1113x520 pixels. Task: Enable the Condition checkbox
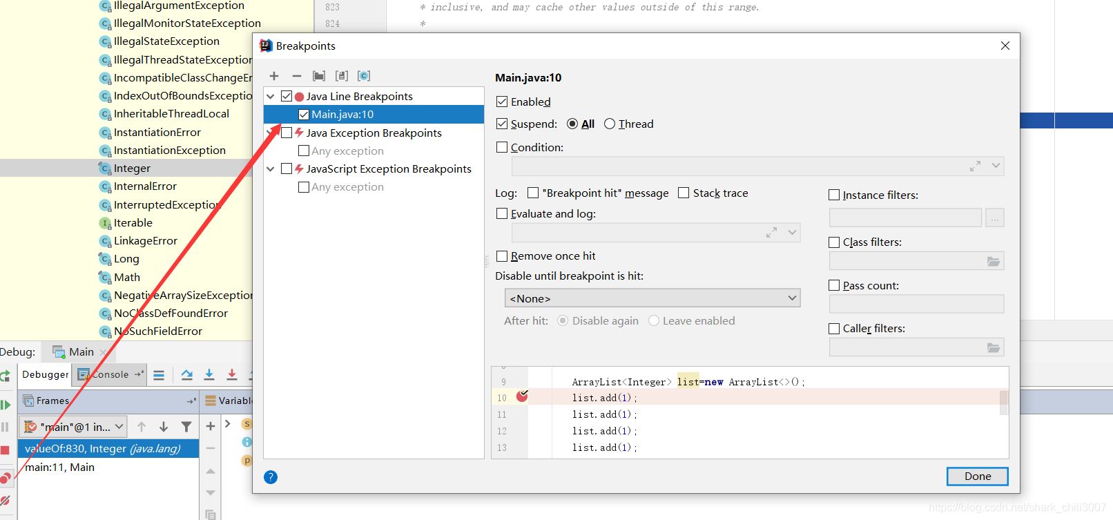502,147
